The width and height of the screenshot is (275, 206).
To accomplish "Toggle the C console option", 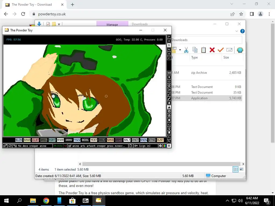I will (169, 58).
